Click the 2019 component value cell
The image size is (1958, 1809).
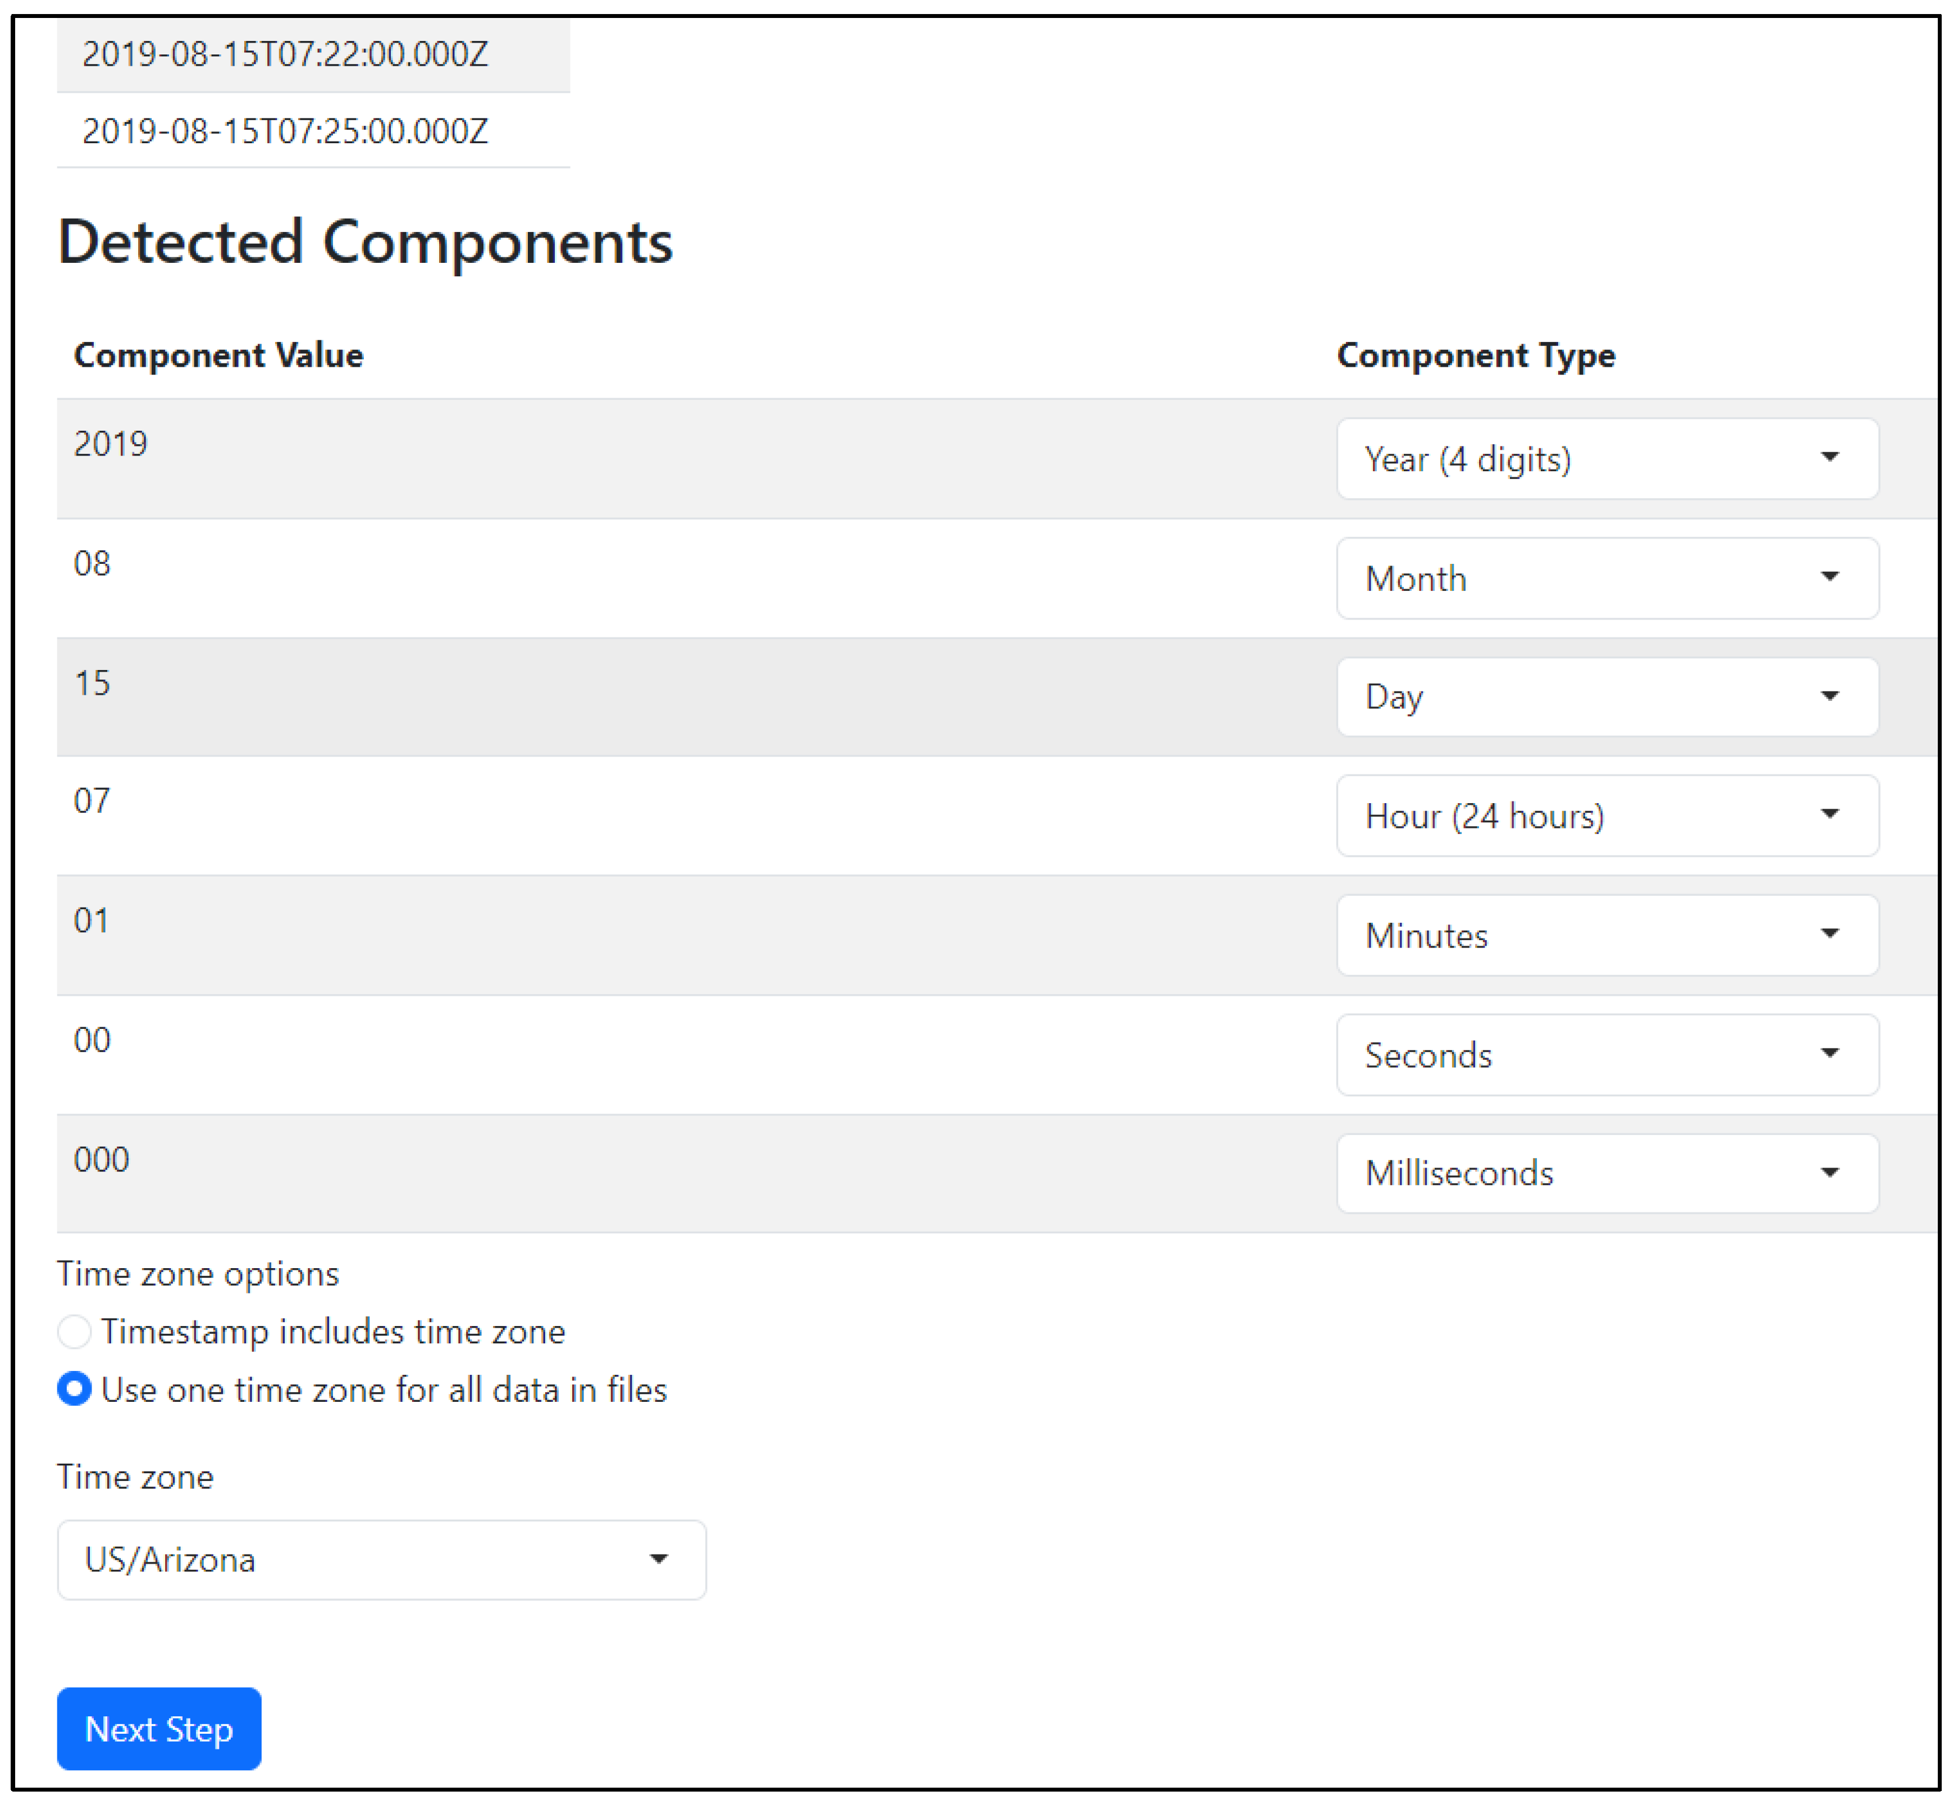click(111, 444)
